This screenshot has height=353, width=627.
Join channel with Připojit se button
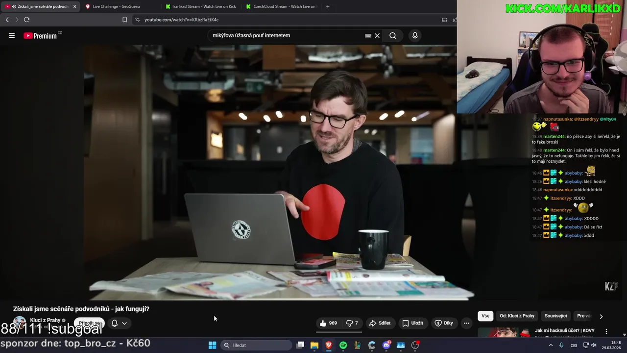[x=90, y=323]
